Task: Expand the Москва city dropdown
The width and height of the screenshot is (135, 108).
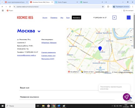Action: (39, 31)
